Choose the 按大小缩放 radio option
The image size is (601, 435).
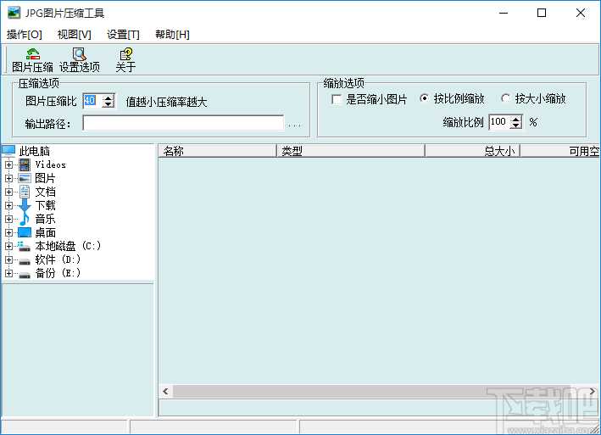(x=506, y=99)
